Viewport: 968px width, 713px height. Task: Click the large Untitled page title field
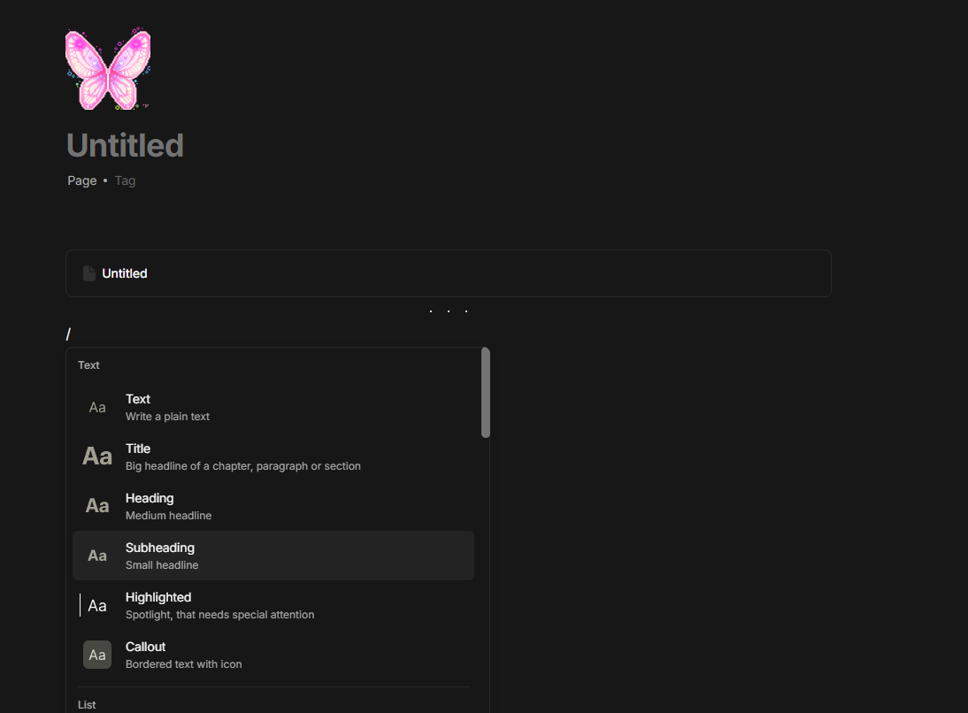pos(125,145)
